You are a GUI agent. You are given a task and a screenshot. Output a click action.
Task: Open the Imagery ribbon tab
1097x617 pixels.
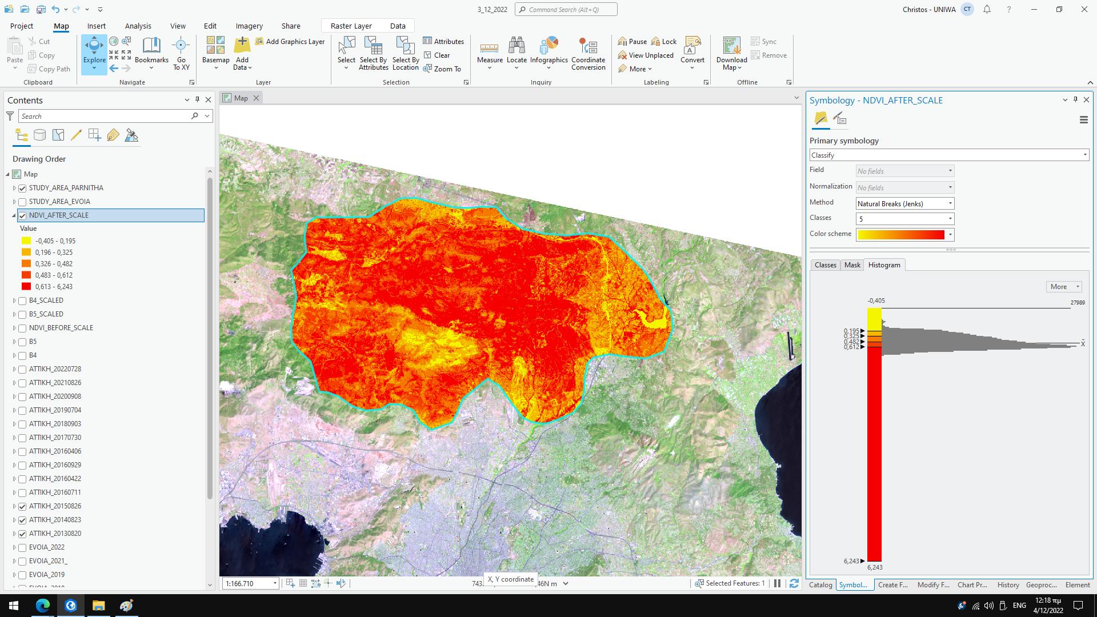(249, 26)
